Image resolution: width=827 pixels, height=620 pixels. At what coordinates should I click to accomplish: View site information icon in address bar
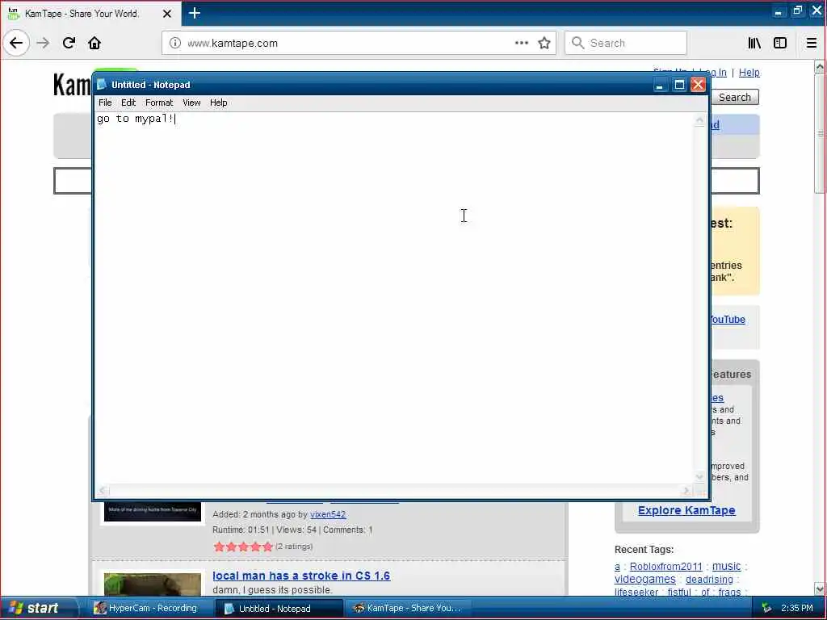(174, 43)
